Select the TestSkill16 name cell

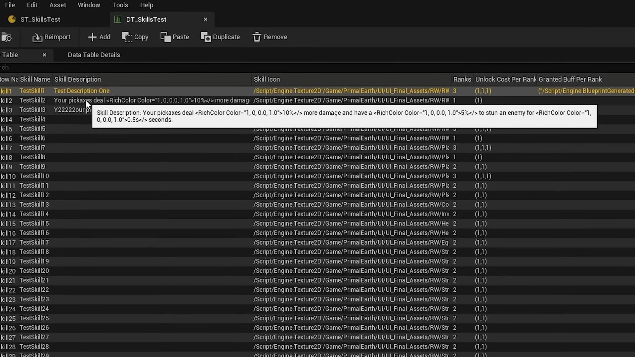tap(34, 233)
